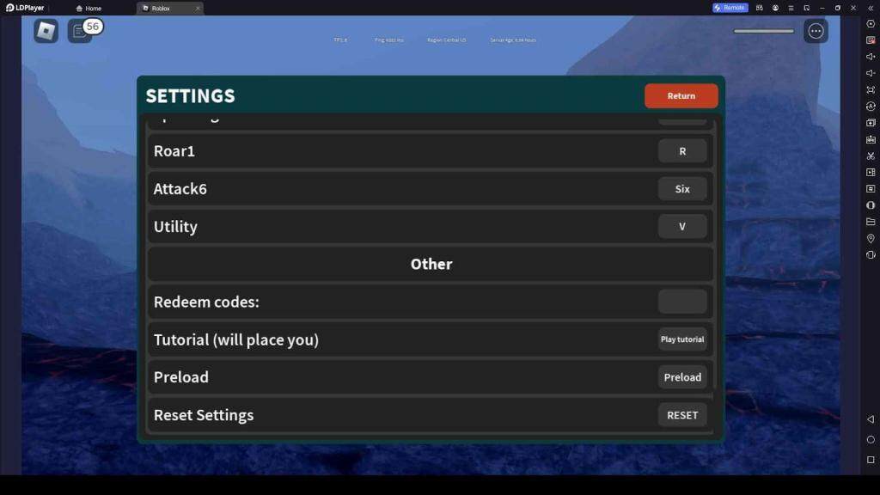The width and height of the screenshot is (880, 495).
Task: Open the LDPlayer gamepad icon in title bar
Action: coord(760,8)
